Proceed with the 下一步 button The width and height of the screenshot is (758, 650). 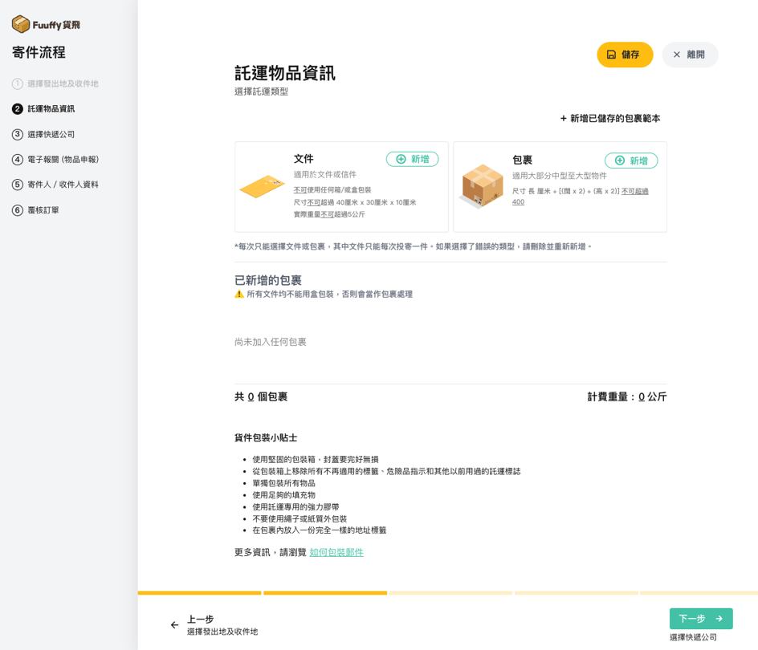700,619
